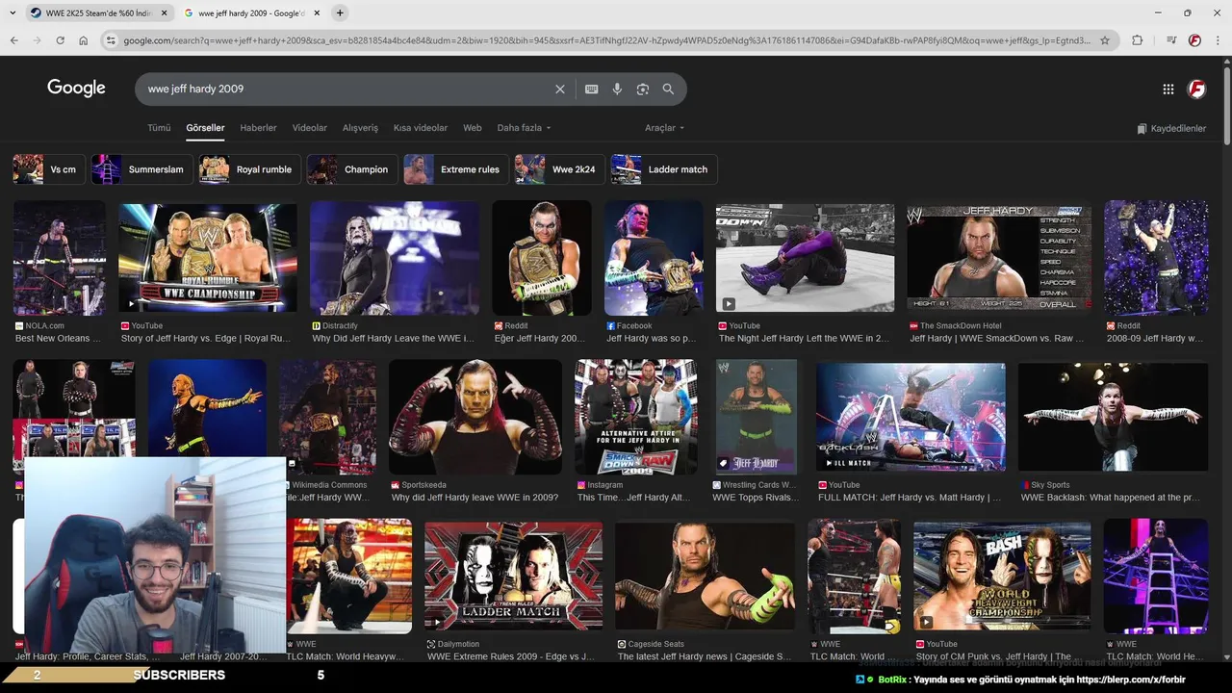Open 'The Night Jeff Hardy Left the WWE' link
The width and height of the screenshot is (1232, 693).
click(x=804, y=339)
